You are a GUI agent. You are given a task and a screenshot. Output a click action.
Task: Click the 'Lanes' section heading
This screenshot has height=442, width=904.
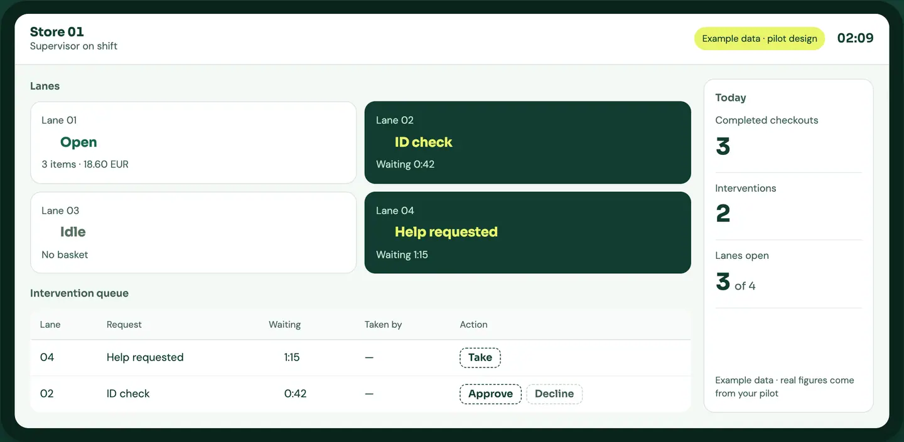(x=45, y=87)
